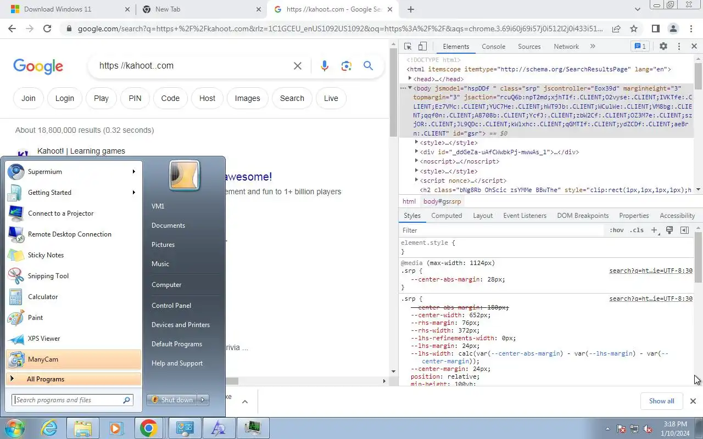Open Snipping Tool from Start menu
This screenshot has width=703, height=439.
click(74, 276)
